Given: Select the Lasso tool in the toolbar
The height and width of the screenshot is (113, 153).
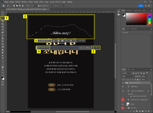Looking at the screenshot, I should point(3,18).
